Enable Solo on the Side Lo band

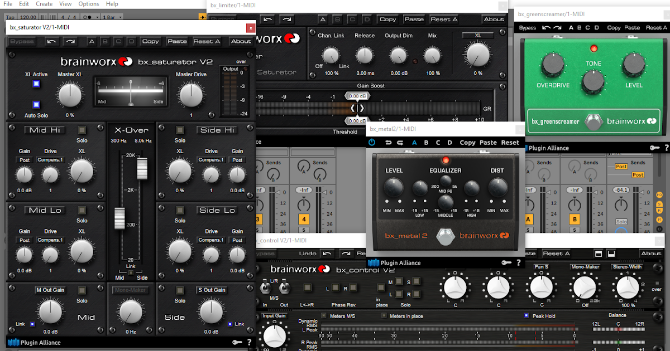pos(180,210)
